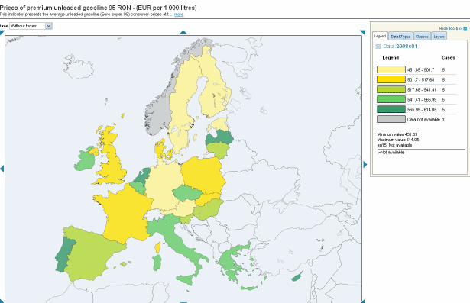Pan the map north with the top arrow

coord(183,32)
